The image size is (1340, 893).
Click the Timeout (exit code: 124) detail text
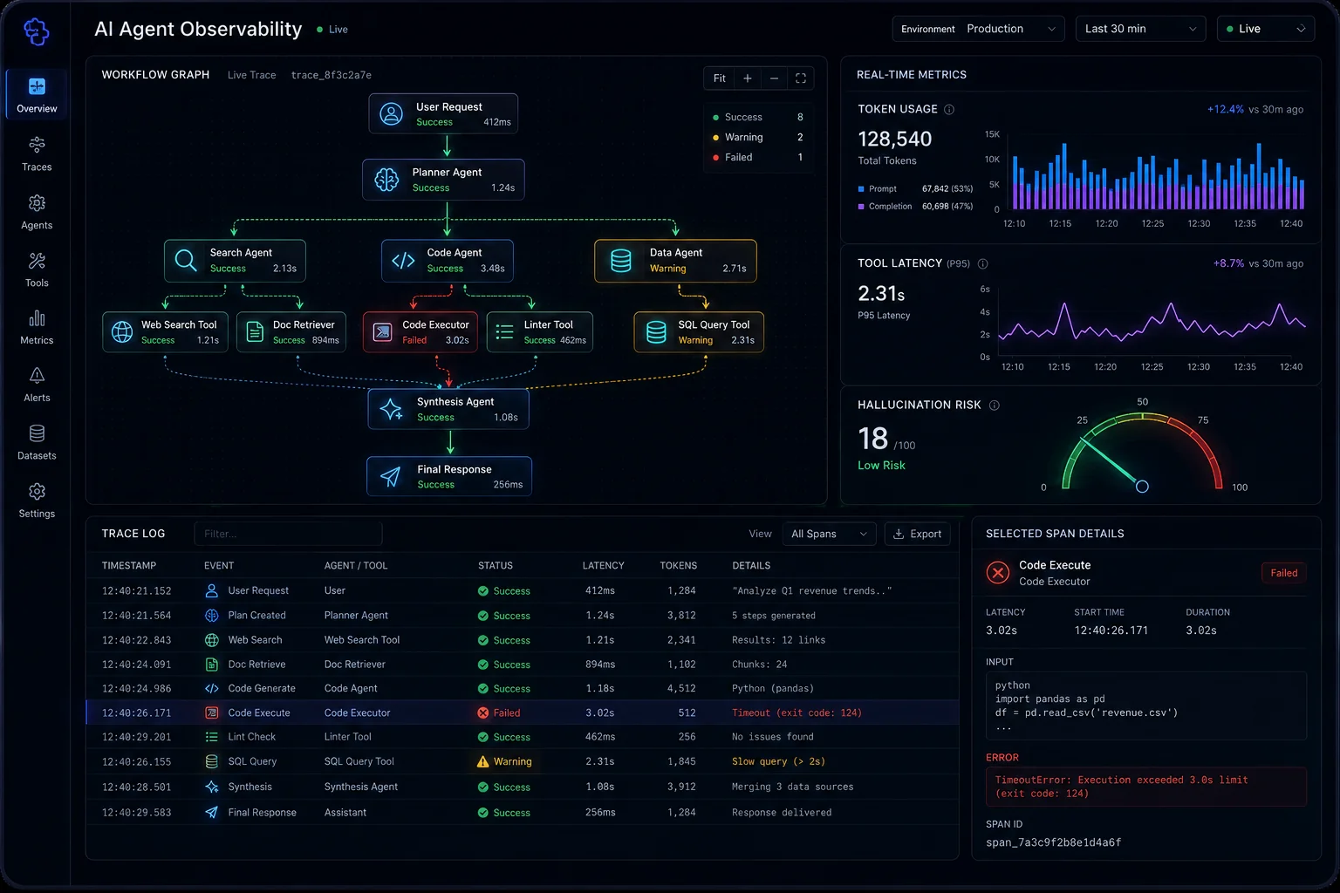(796, 712)
